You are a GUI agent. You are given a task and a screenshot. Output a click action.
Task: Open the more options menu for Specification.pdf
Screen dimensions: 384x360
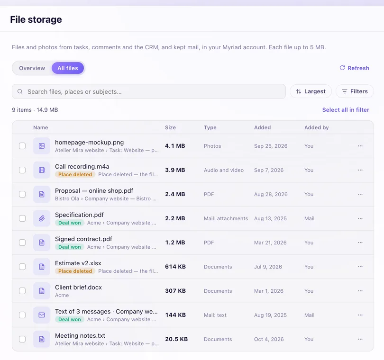(360, 218)
